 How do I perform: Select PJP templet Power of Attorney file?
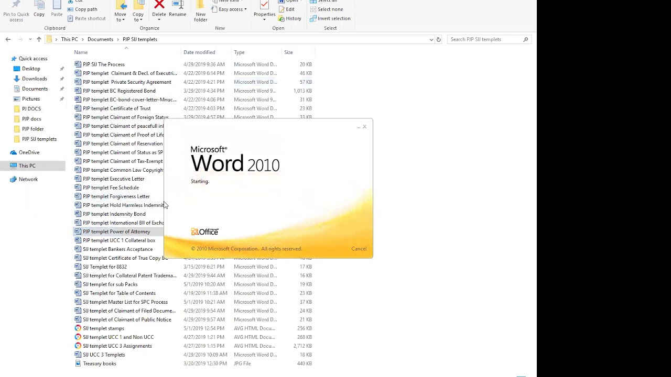116,231
